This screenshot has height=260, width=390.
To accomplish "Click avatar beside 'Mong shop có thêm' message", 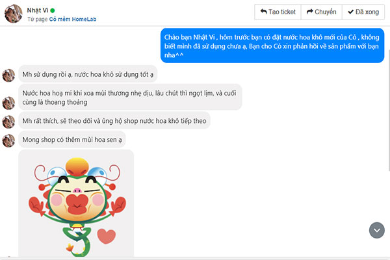I will tap(8, 140).
